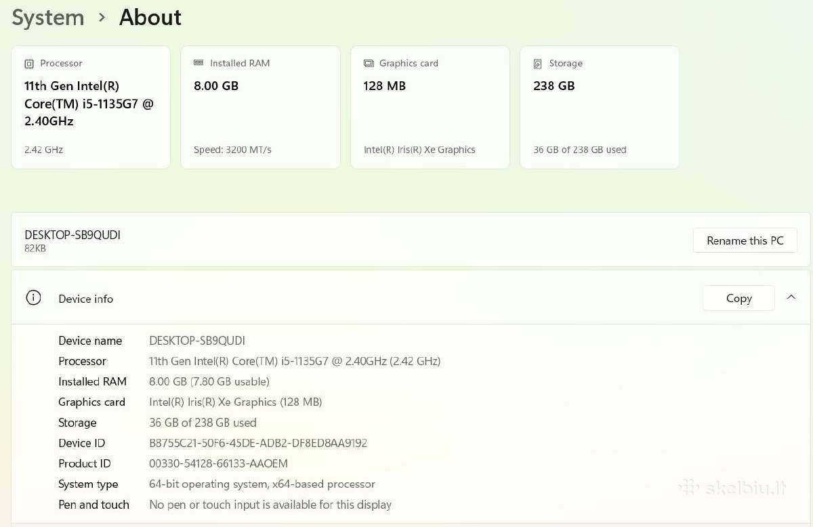This screenshot has height=527, width=813.
Task: Click the About breadcrumb title
Action: pyautogui.click(x=150, y=18)
